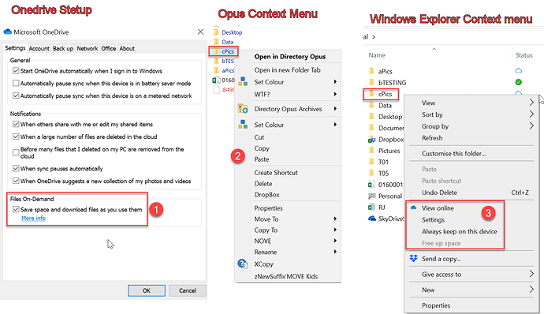544x314 pixels.
Task: Click the Personal file icon in Explorer list
Action: 371,196
